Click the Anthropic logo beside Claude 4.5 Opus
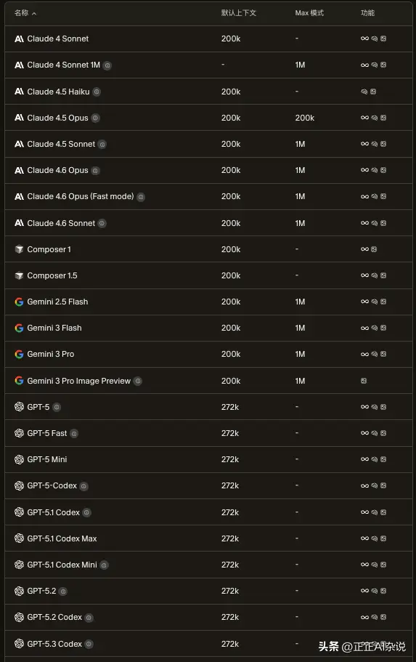The image size is (416, 662). (x=19, y=118)
